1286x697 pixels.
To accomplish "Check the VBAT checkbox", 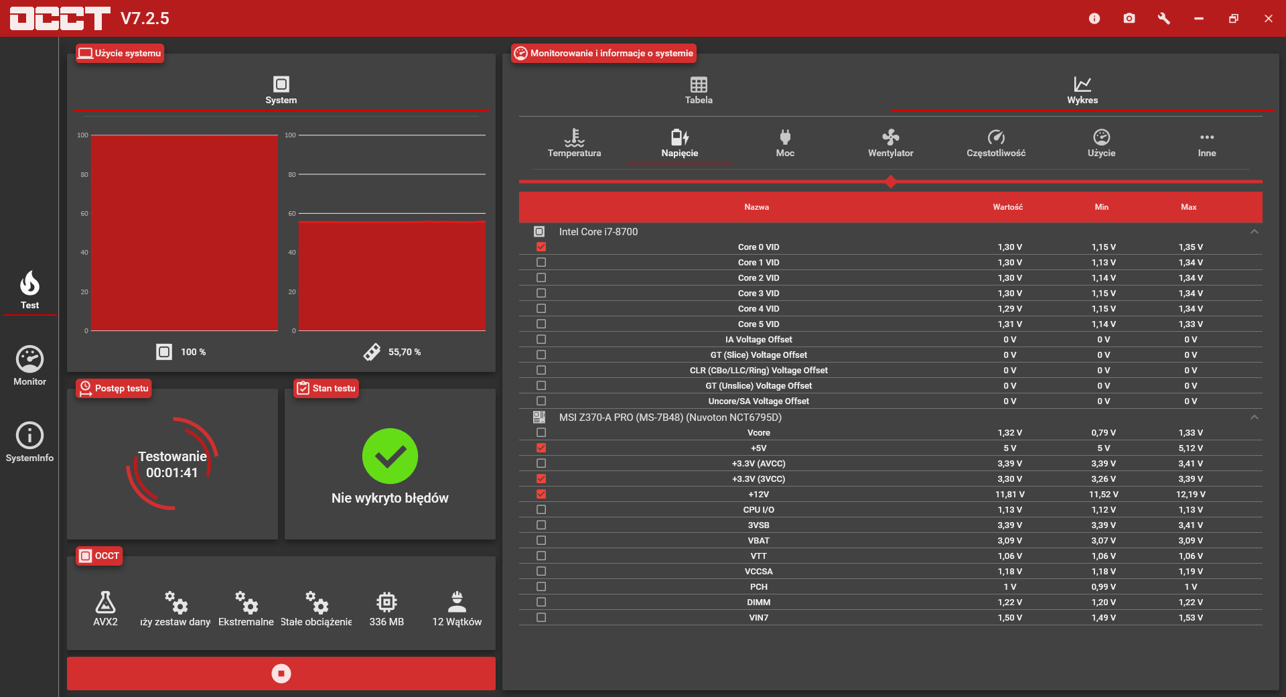I will (x=541, y=540).
